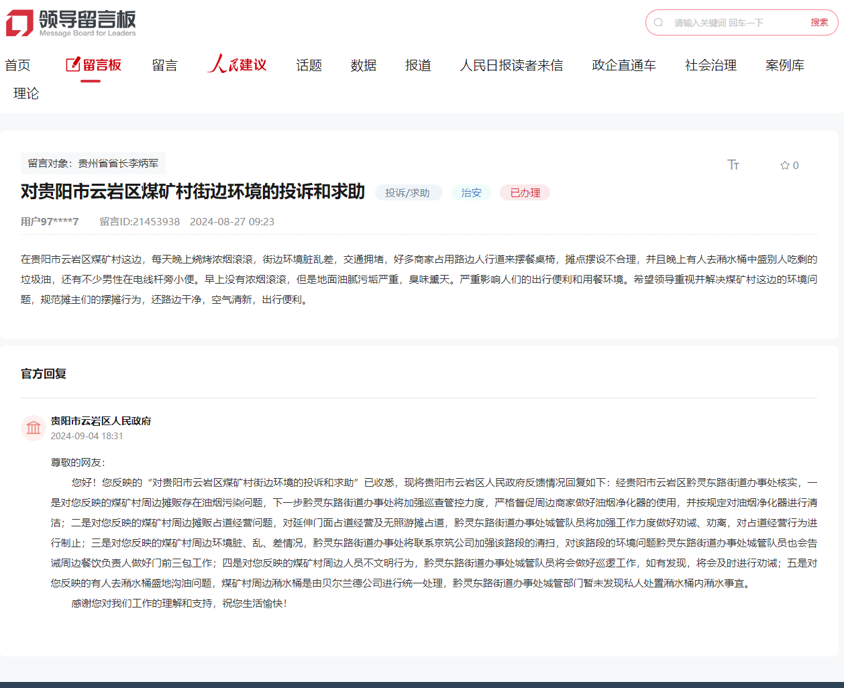Image resolution: width=844 pixels, height=688 pixels.
Task: Switch to the 首页 tab
Action: click(18, 64)
